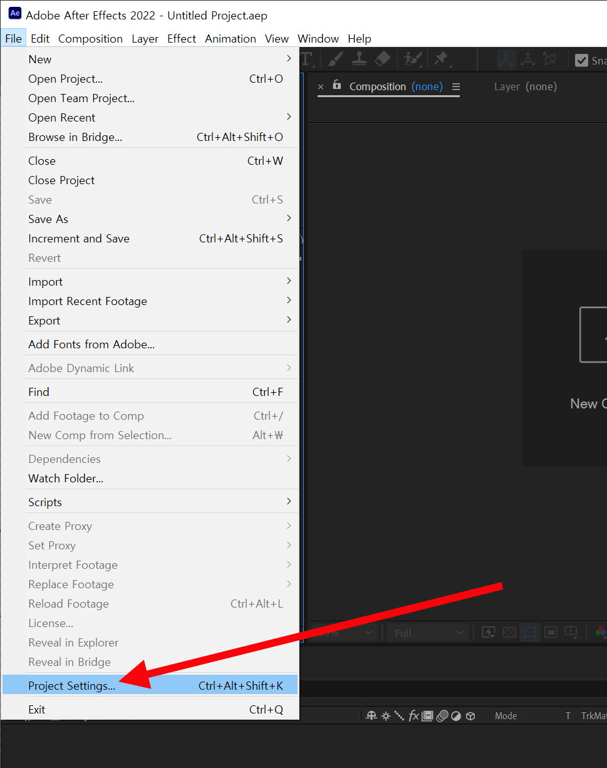This screenshot has height=768, width=607.
Task: Enable Local Axis mode icon
Action: click(x=506, y=60)
